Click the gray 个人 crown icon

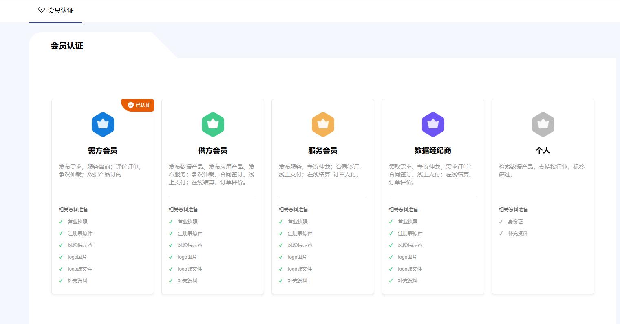coord(543,124)
